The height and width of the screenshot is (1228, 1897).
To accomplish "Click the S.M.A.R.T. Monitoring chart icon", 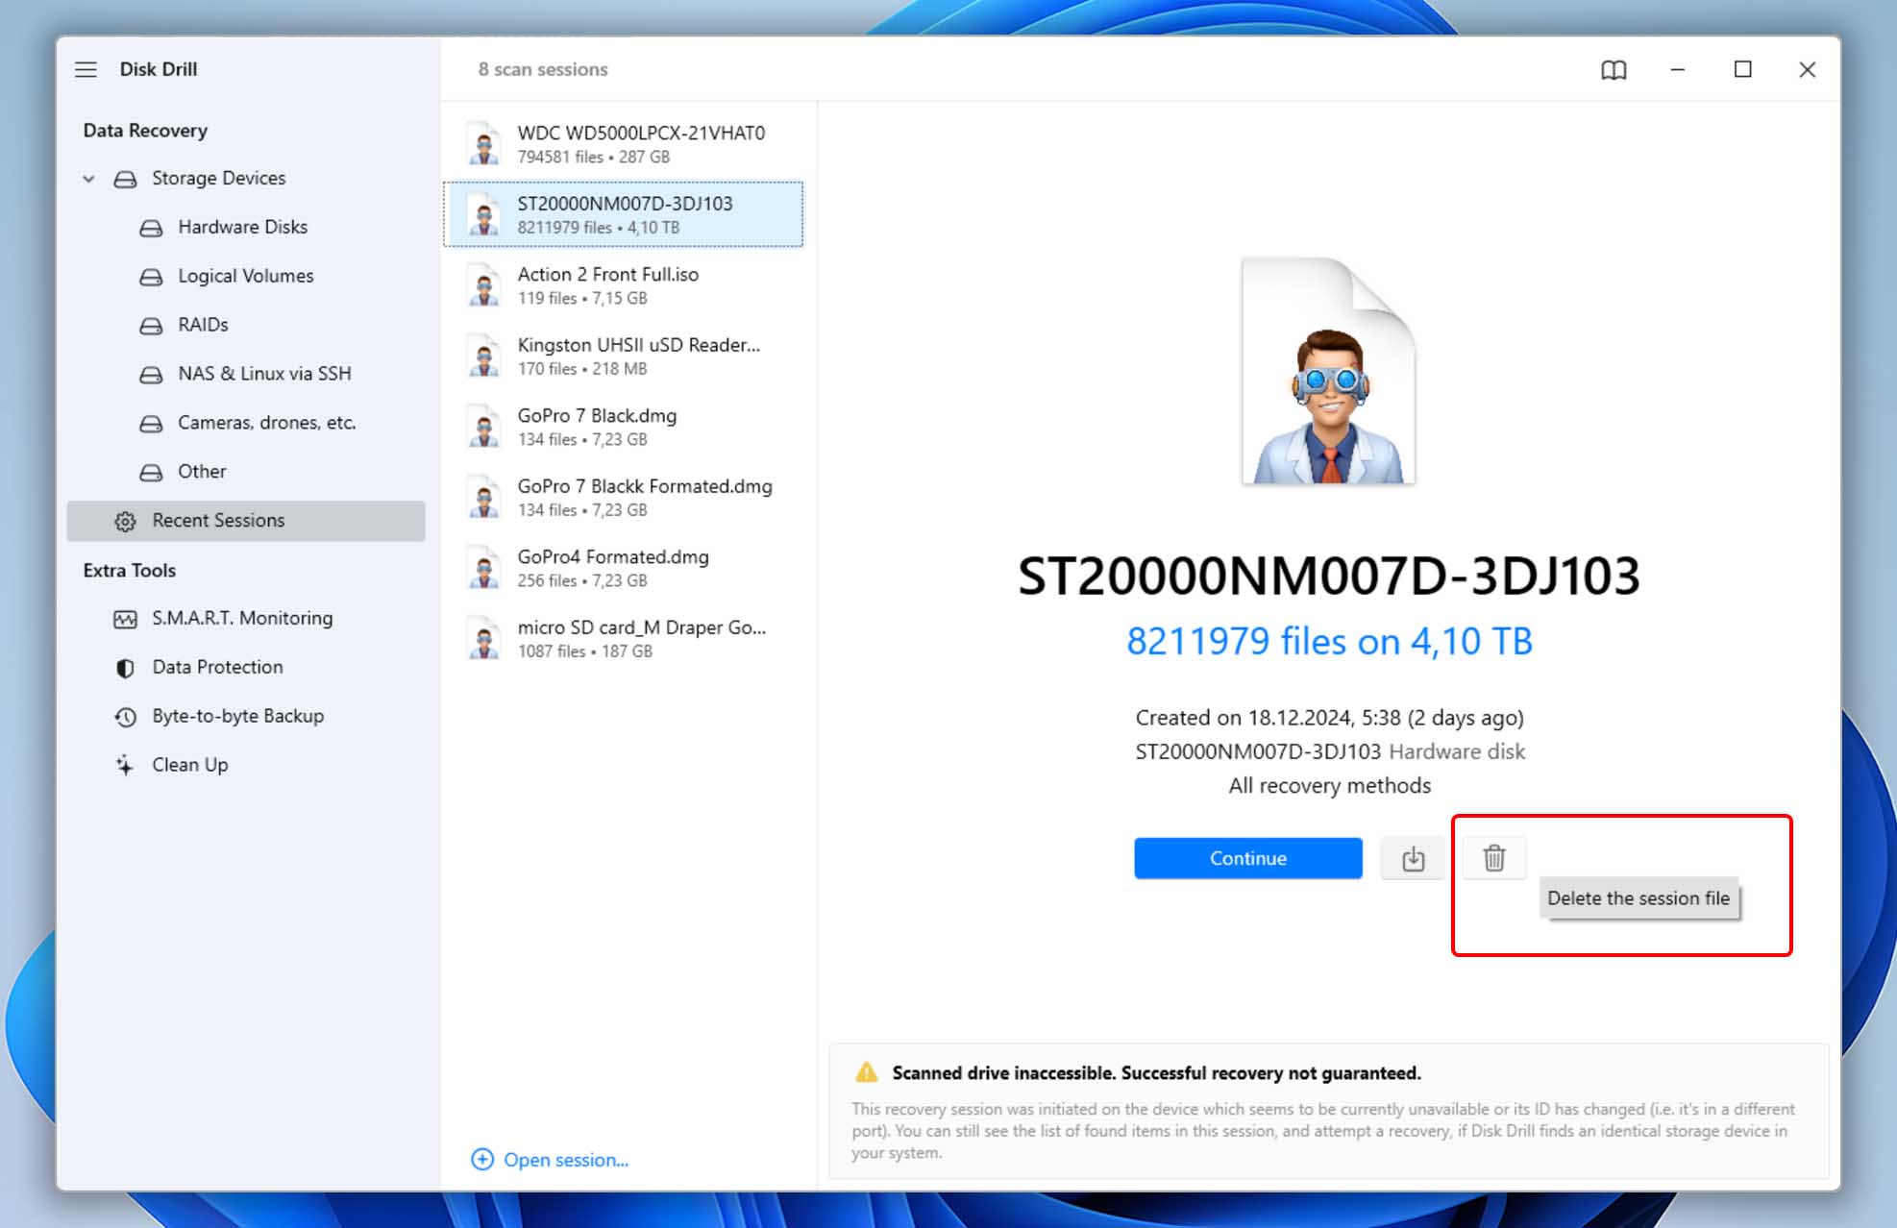I will tap(125, 619).
